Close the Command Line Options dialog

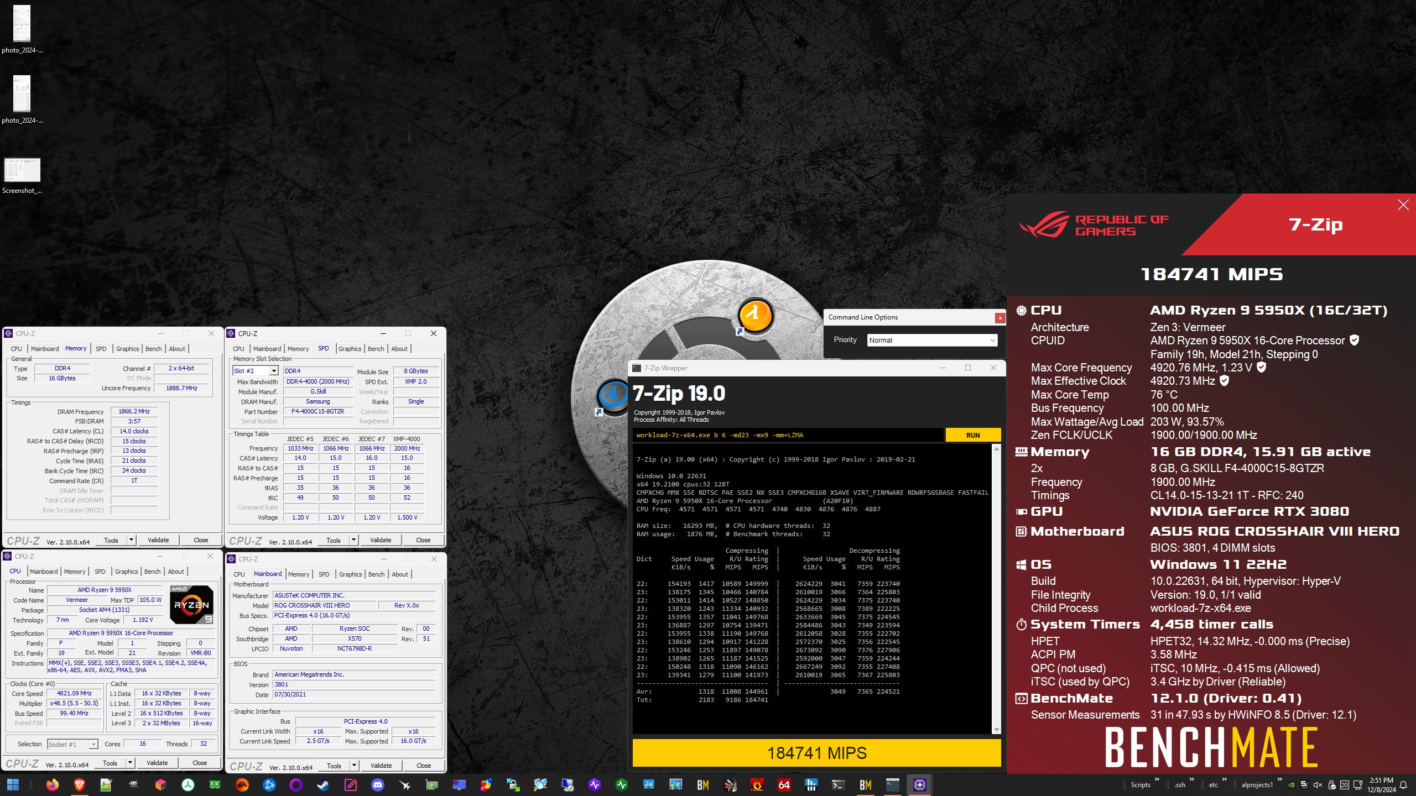[1000, 318]
